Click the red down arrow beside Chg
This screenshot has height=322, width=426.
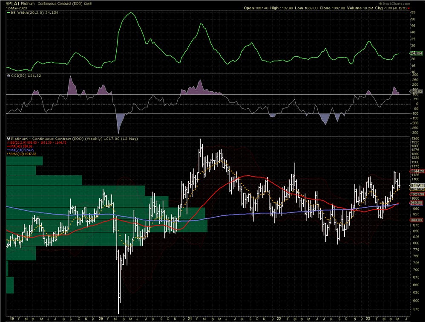pos(409,8)
